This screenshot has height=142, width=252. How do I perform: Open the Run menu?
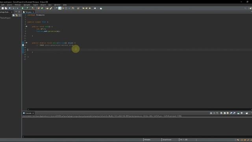point(50,5)
